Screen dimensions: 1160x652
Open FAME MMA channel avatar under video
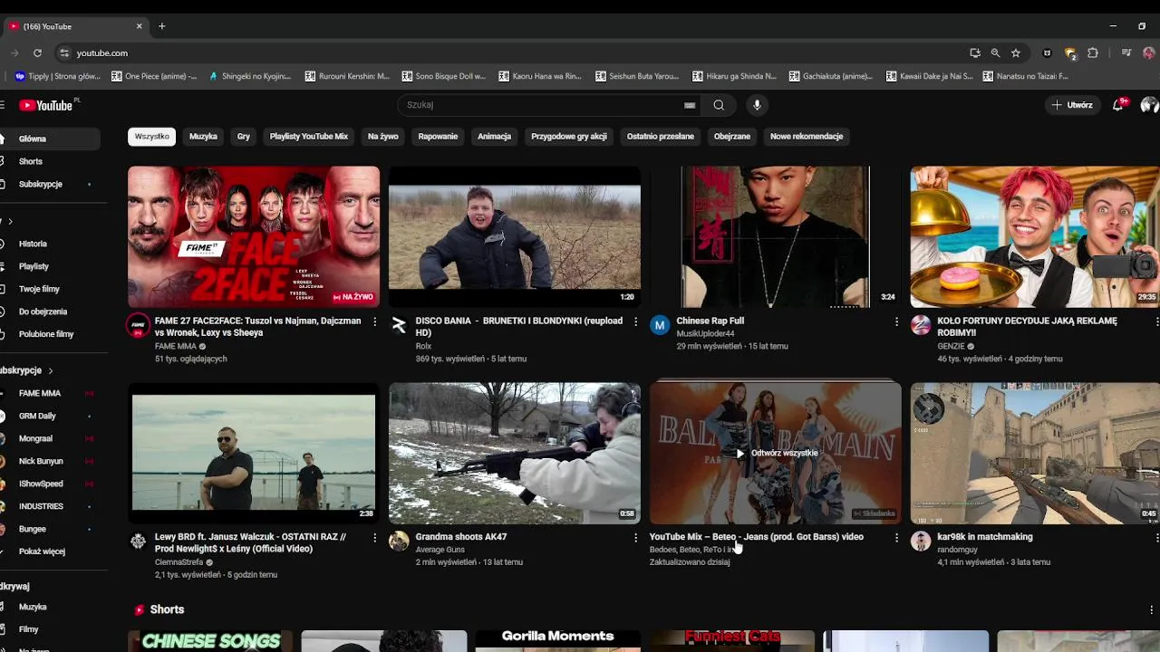[x=138, y=326]
